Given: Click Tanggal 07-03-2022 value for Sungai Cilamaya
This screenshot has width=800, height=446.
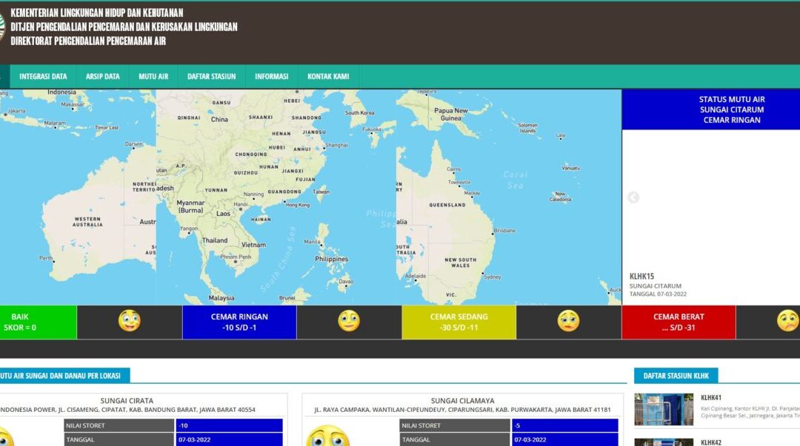Looking at the screenshot, I should point(564,439).
